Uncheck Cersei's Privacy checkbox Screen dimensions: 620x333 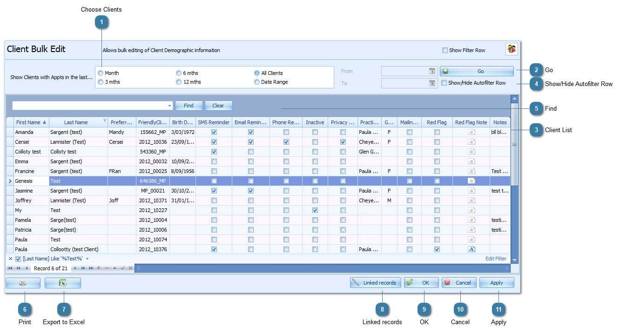[343, 142]
